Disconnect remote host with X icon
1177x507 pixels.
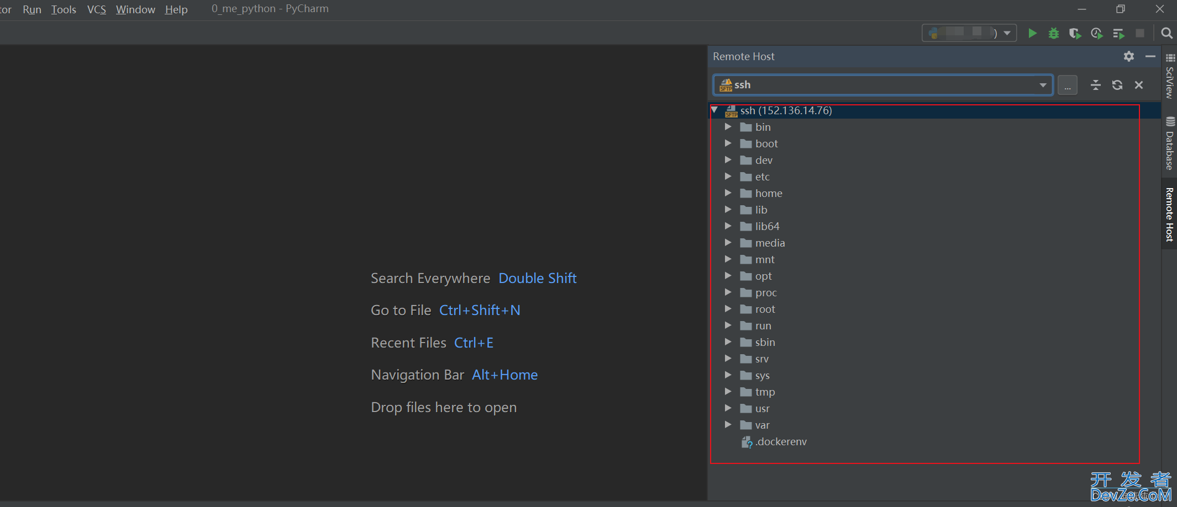click(x=1139, y=85)
